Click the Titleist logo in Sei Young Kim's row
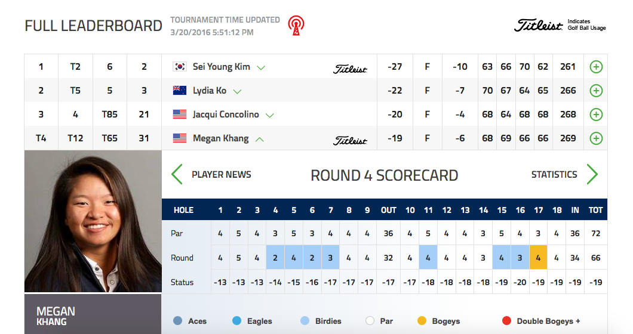 coord(350,69)
